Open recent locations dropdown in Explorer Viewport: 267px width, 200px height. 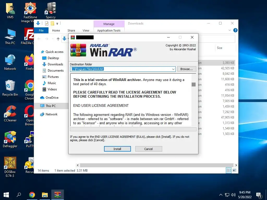[53, 39]
